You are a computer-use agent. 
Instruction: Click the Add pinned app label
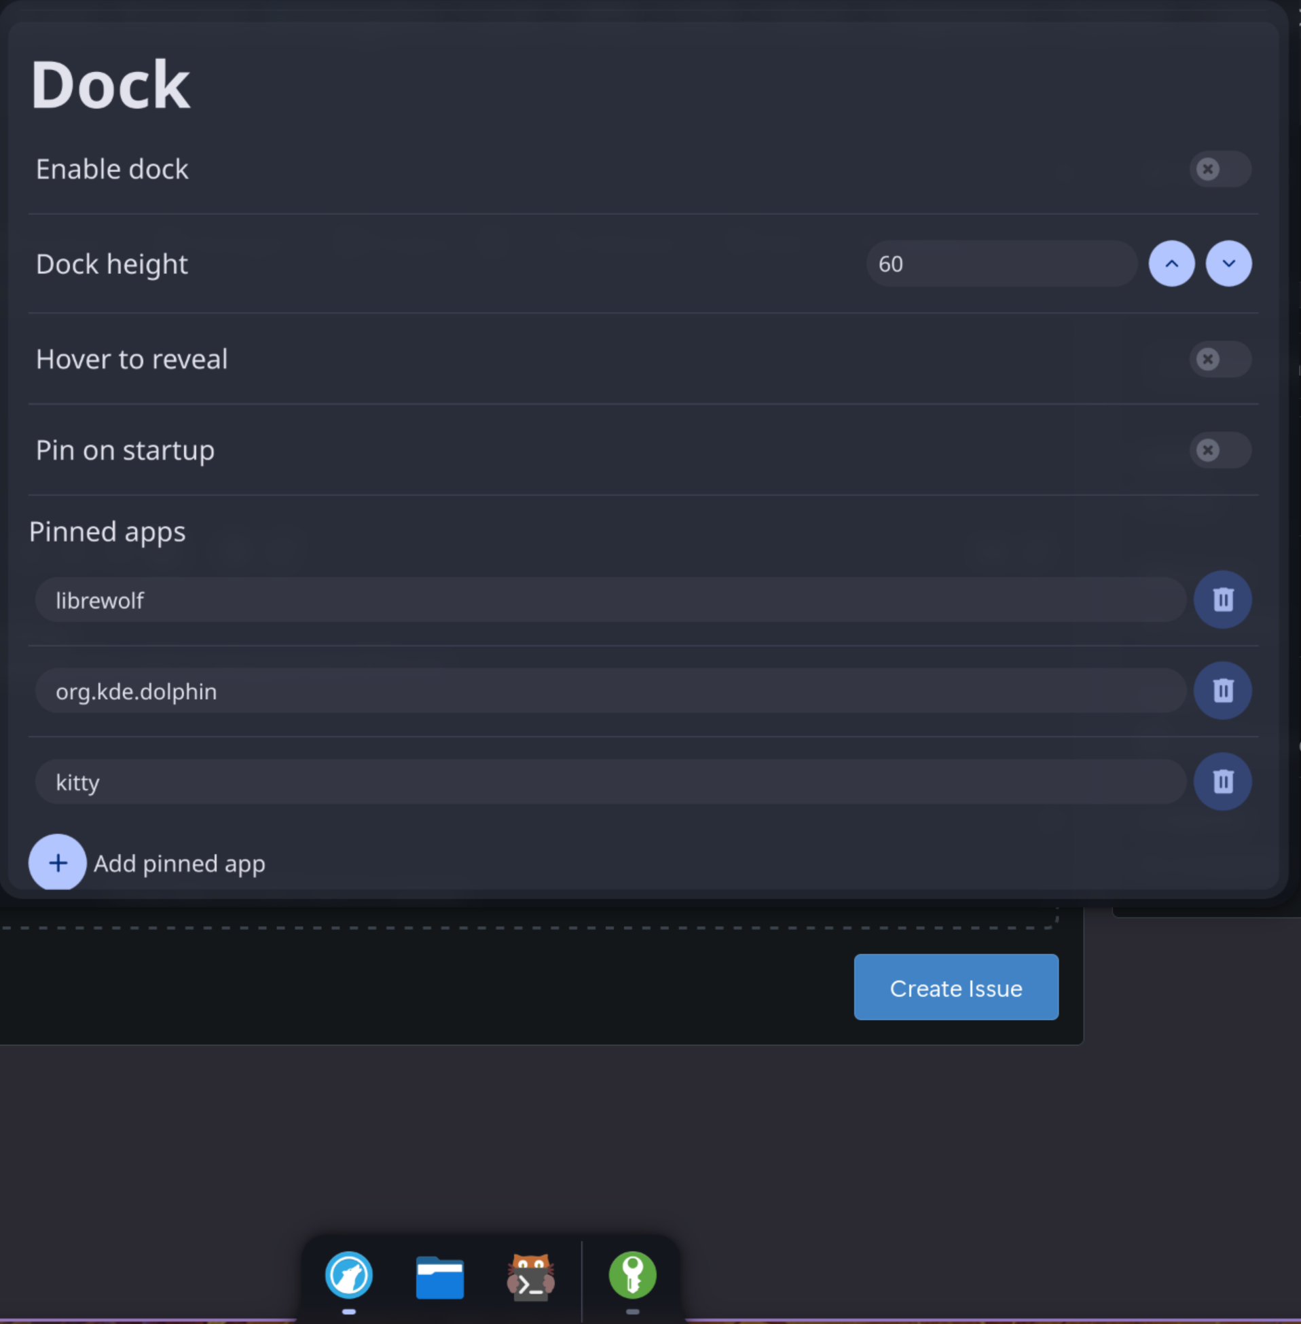(179, 864)
